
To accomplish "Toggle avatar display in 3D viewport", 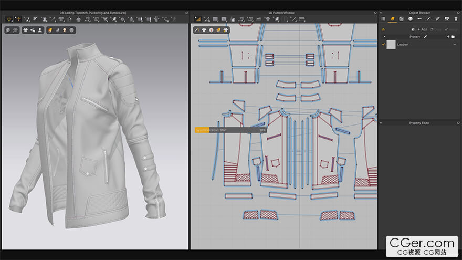I will tap(40, 30).
